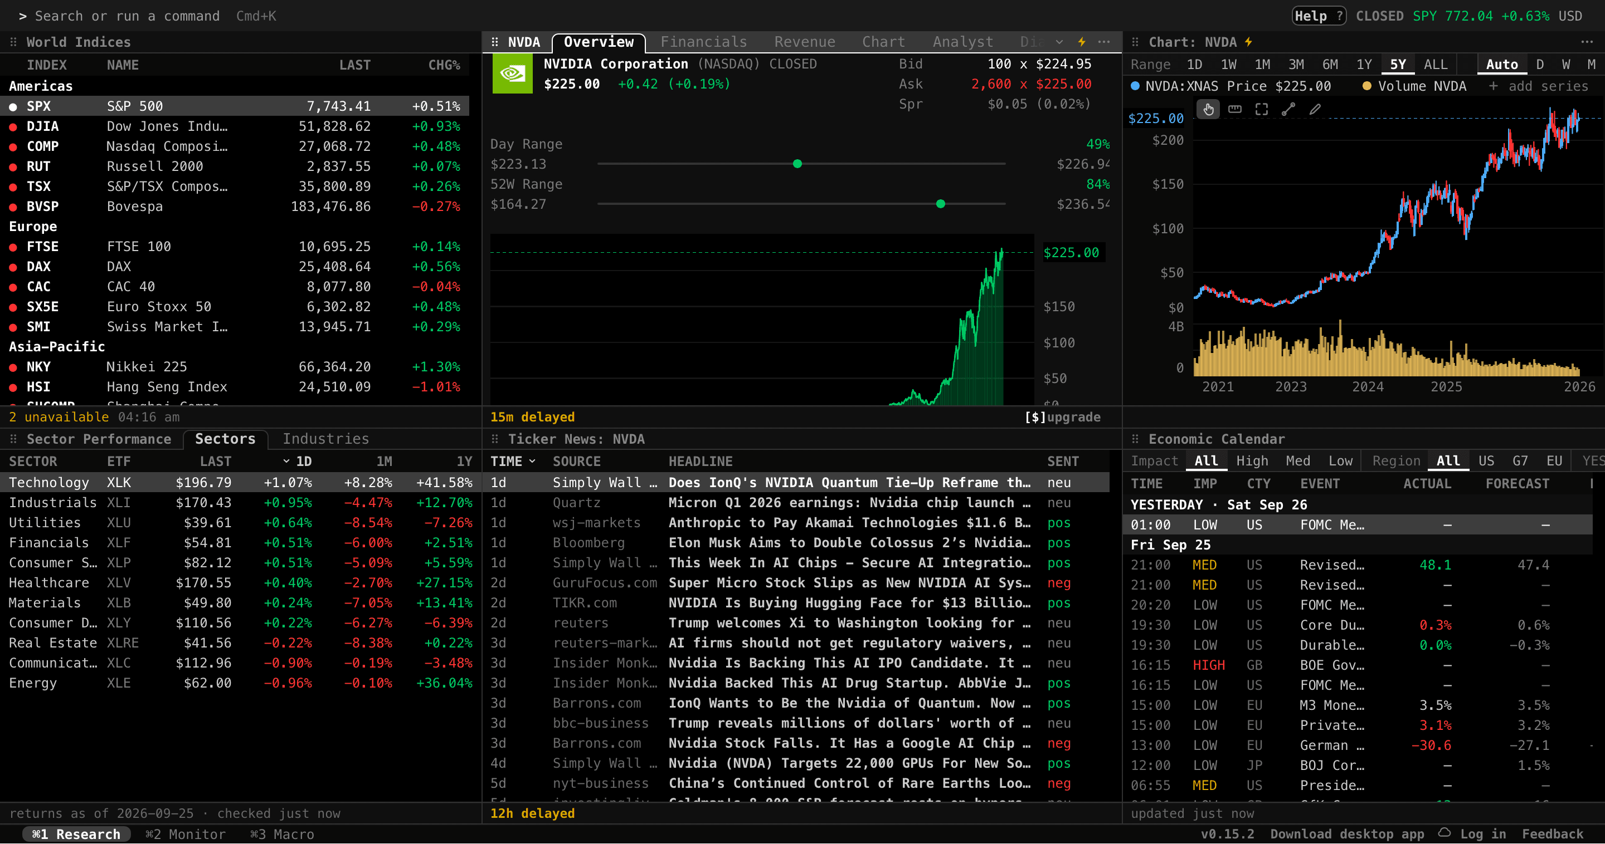
Task: Filter calendar impact to High
Action: (1252, 460)
